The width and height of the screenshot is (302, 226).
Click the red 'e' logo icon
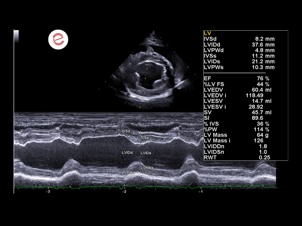coord(58,39)
